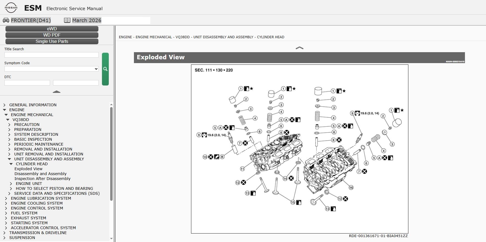The image size is (486, 242).
Task: Open Inspection After Disassembly page
Action: 42,179
